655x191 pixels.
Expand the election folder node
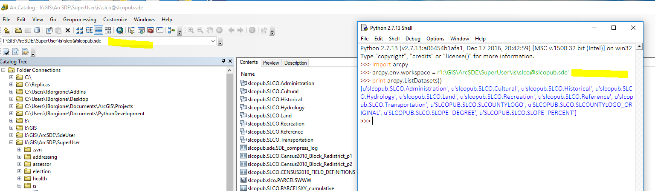click(19, 171)
